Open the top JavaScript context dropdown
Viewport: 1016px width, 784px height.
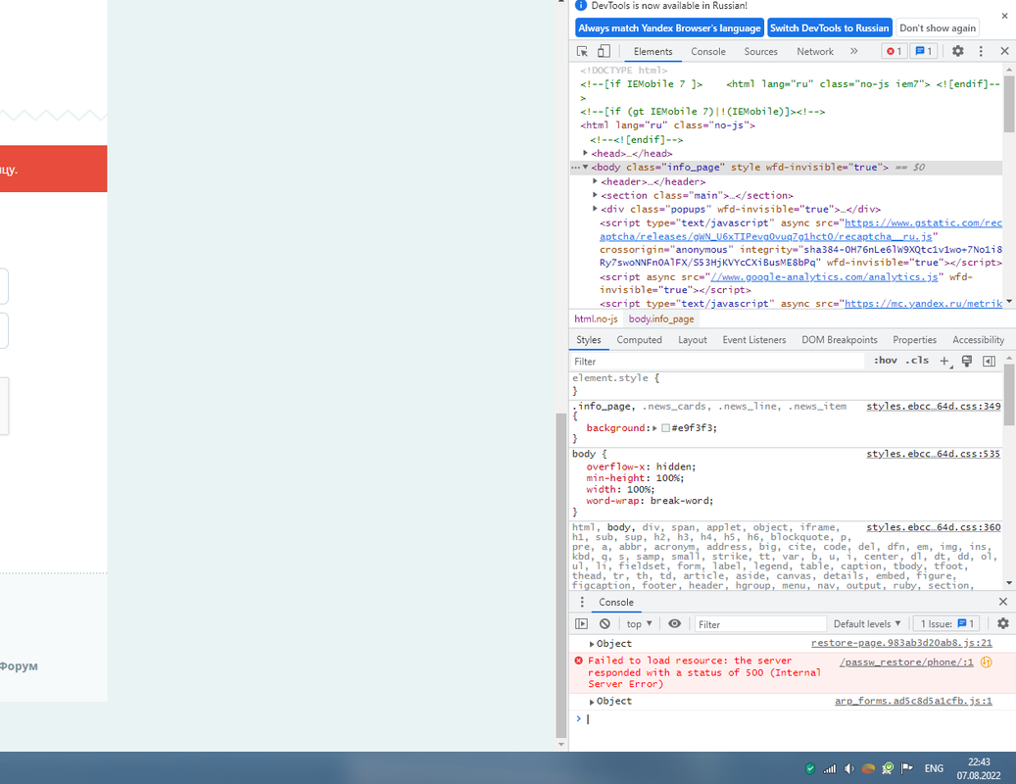[x=639, y=624]
